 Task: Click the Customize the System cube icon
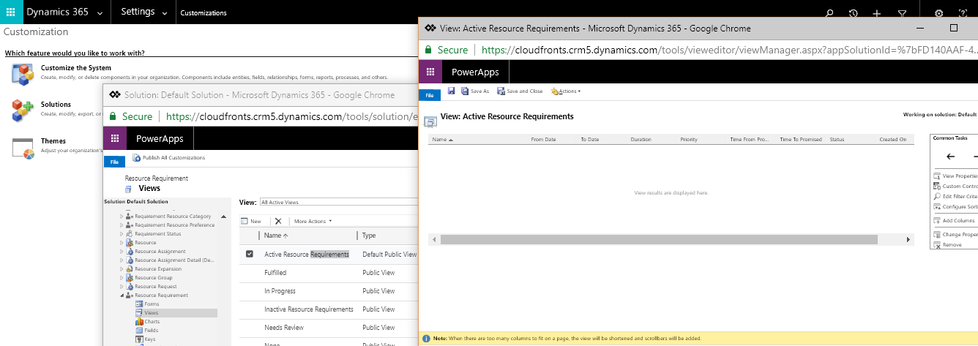(23, 73)
